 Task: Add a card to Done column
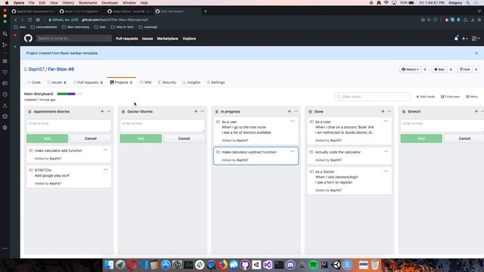(383, 111)
